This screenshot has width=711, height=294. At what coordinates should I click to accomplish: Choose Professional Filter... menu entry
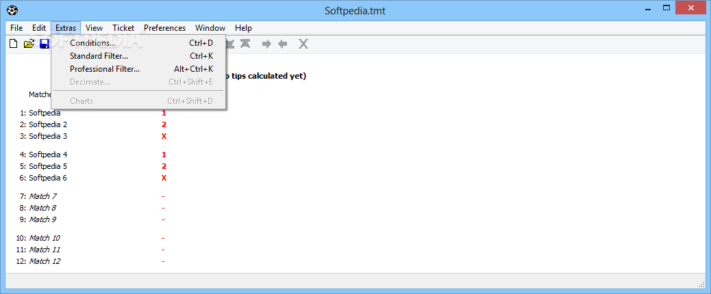[139, 69]
